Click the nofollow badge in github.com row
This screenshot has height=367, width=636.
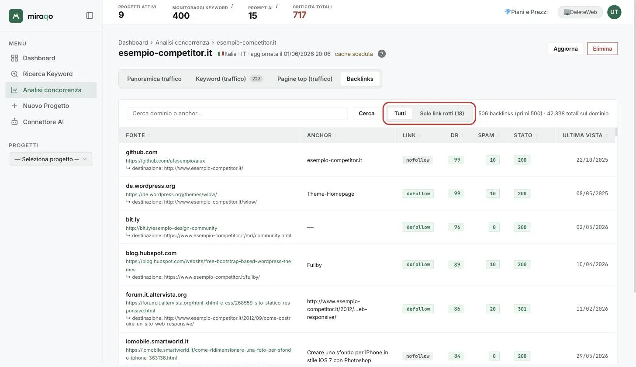[418, 160]
